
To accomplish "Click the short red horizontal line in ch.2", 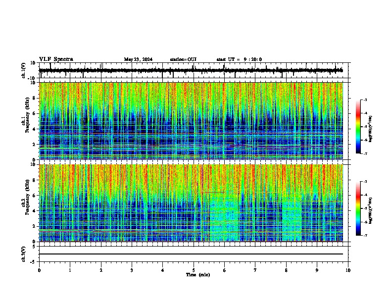I will click(213, 193).
